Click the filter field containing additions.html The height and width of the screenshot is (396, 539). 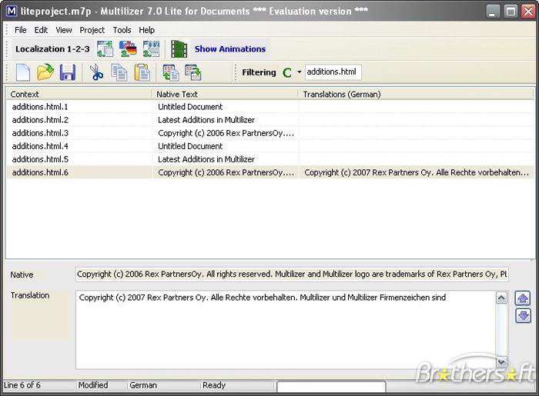pyautogui.click(x=333, y=72)
